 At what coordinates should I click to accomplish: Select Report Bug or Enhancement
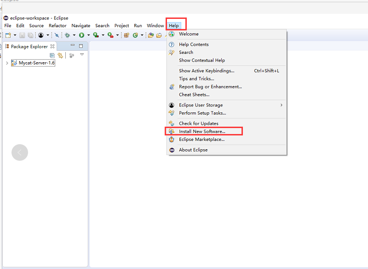click(227, 87)
